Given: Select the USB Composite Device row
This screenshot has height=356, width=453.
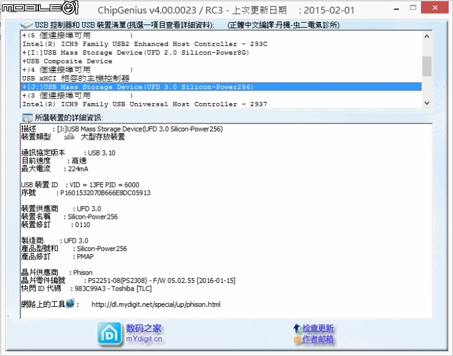Looking at the screenshot, I should 221,61.
